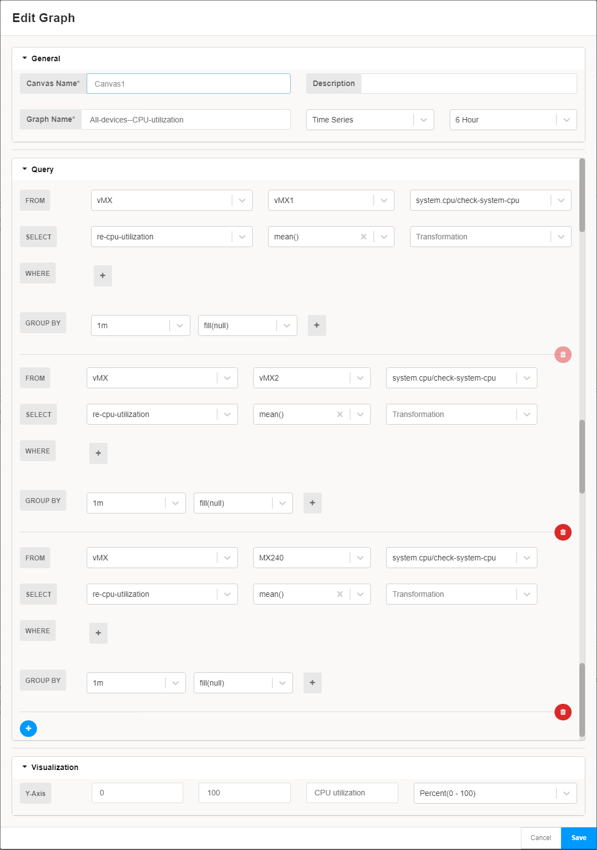Add a new query with the blue plus button
597x850 pixels.
28,729
